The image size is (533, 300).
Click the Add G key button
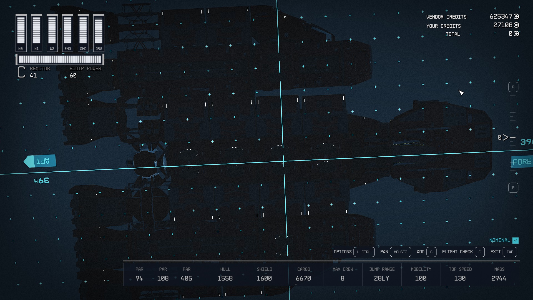coord(431,252)
